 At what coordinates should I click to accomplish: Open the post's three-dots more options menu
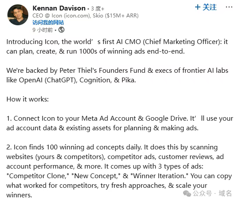pyautogui.click(x=229, y=7)
